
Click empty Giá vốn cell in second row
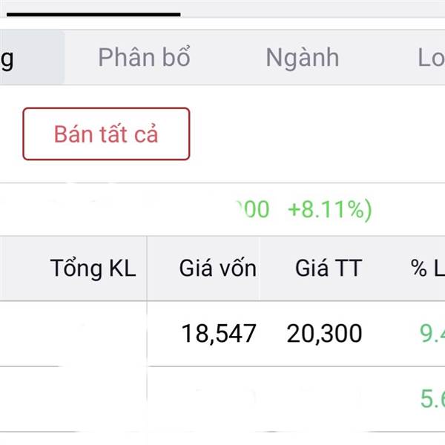point(203,399)
